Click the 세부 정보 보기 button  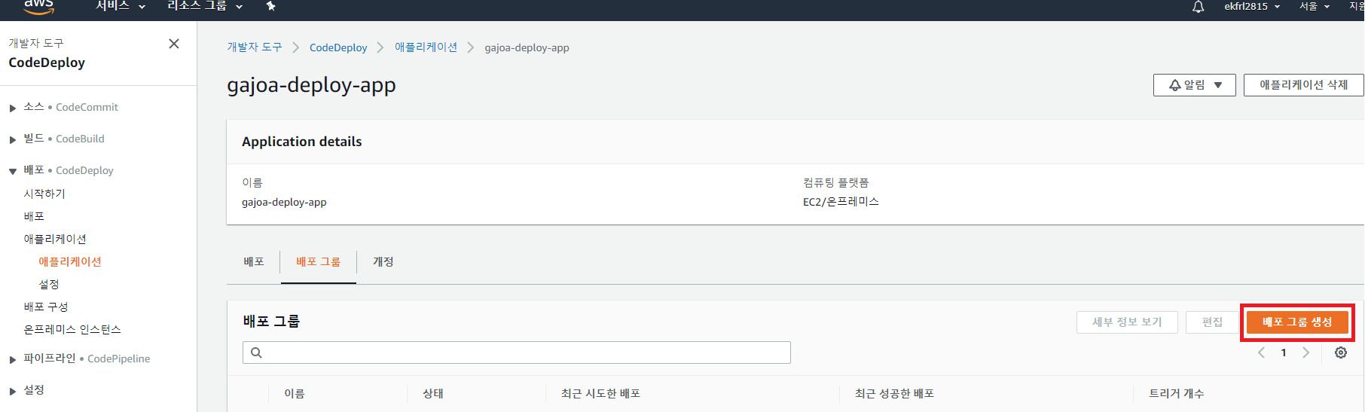pos(1127,322)
